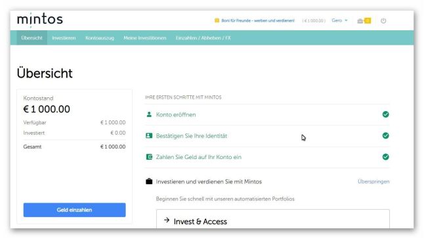Click the Kontostand label
The image size is (424, 238).
point(38,98)
